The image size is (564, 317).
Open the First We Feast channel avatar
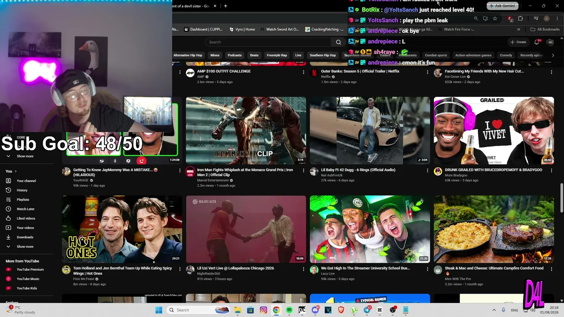66,270
